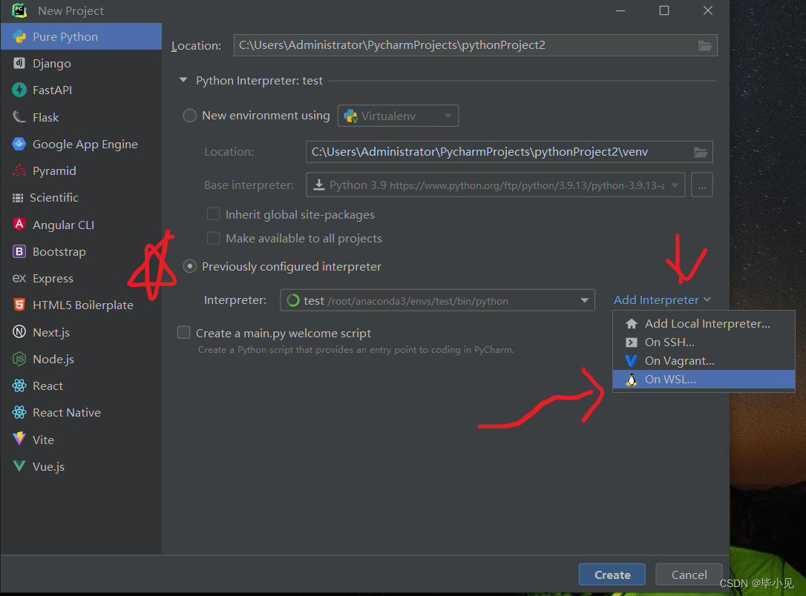Screen dimensions: 806x596
Task: Click the Scientific grid icon
Action: (x=18, y=198)
